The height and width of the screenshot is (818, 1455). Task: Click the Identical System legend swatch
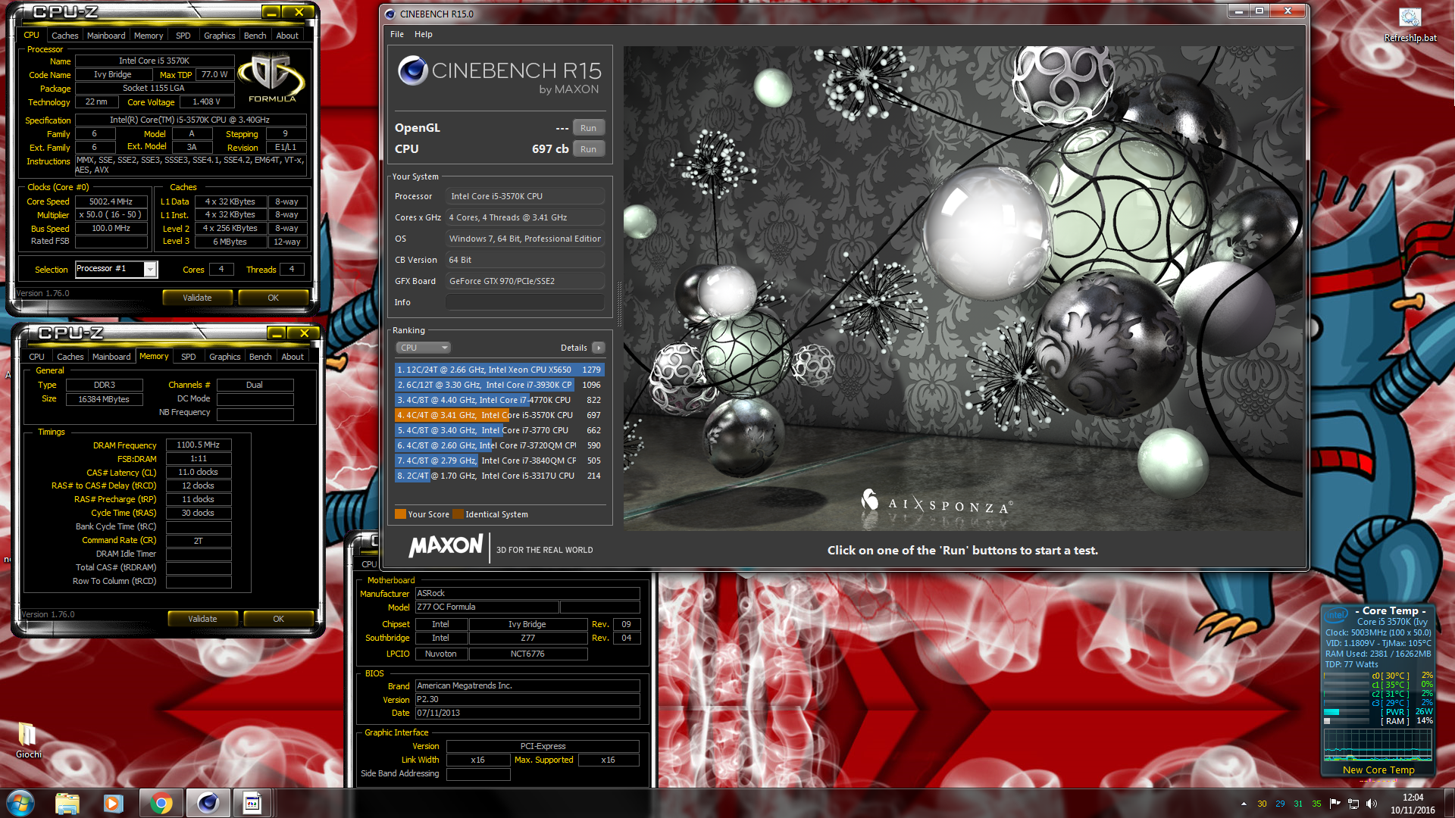coord(458,514)
